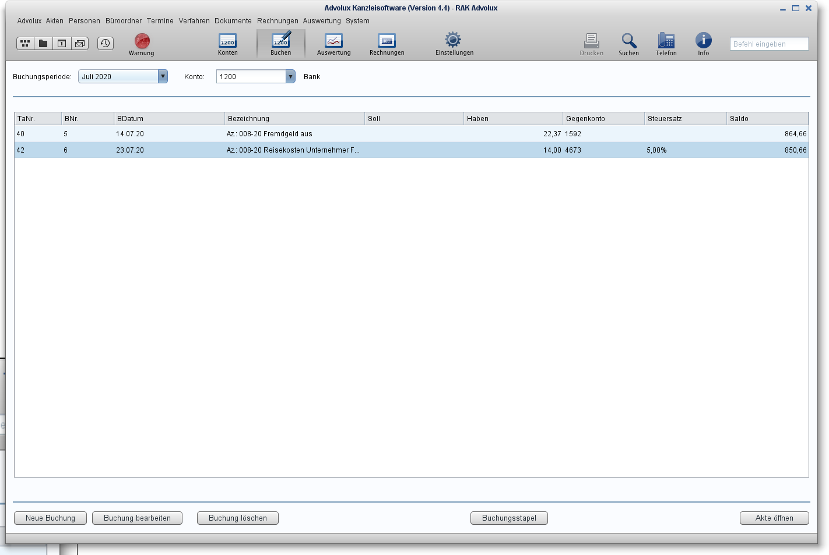The width and height of the screenshot is (829, 555).
Task: Click the Buchungsstapel button
Action: click(510, 518)
